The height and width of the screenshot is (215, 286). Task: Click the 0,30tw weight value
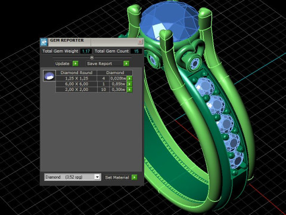[x=118, y=90]
